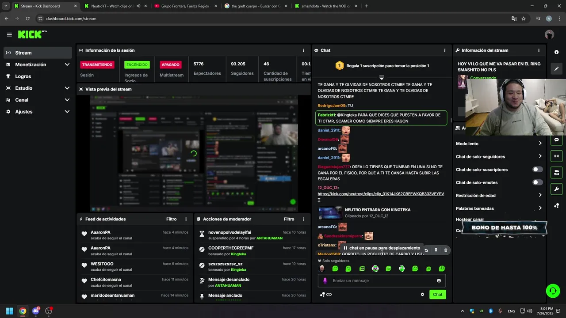This screenshot has width=566, height=318.
Task: Show hidden system tray icons
Action: pos(463,311)
